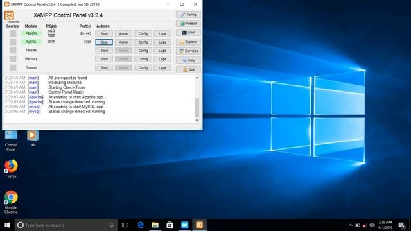Select log line 'Attempting to start Apache app'
This screenshot has width=411, height=231.
[77, 97]
